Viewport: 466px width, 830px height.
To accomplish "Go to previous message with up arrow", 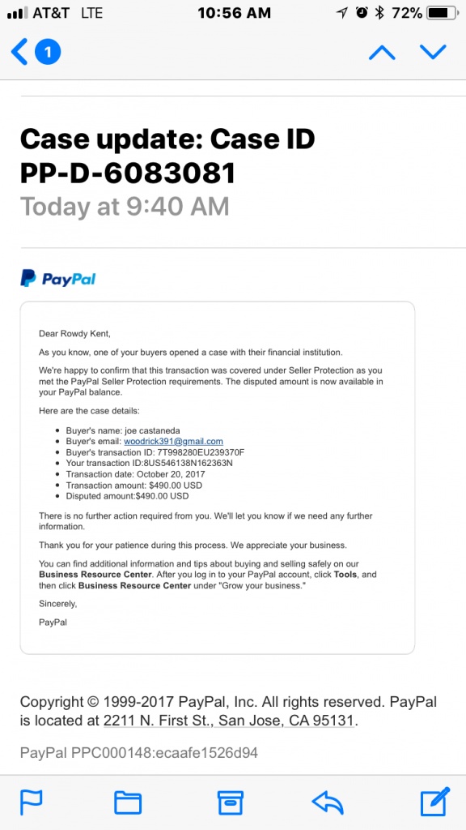I will pyautogui.click(x=382, y=52).
